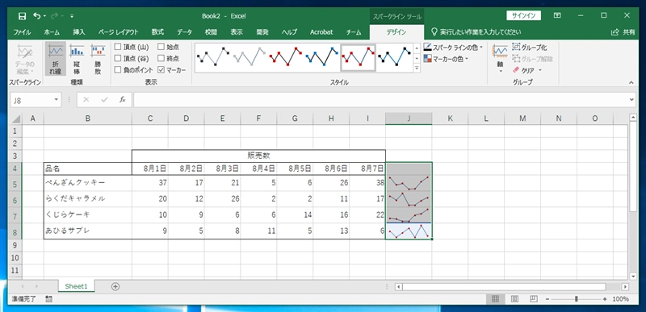Viewport: 646px width, 312px height.
Task: Click into the formula bar
Action: click(x=381, y=100)
